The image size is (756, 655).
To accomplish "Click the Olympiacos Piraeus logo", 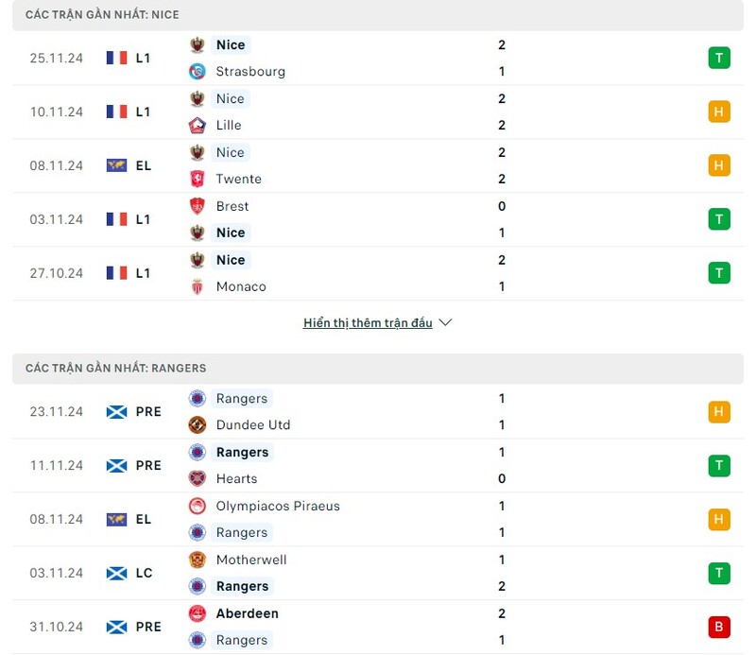I will (x=198, y=506).
